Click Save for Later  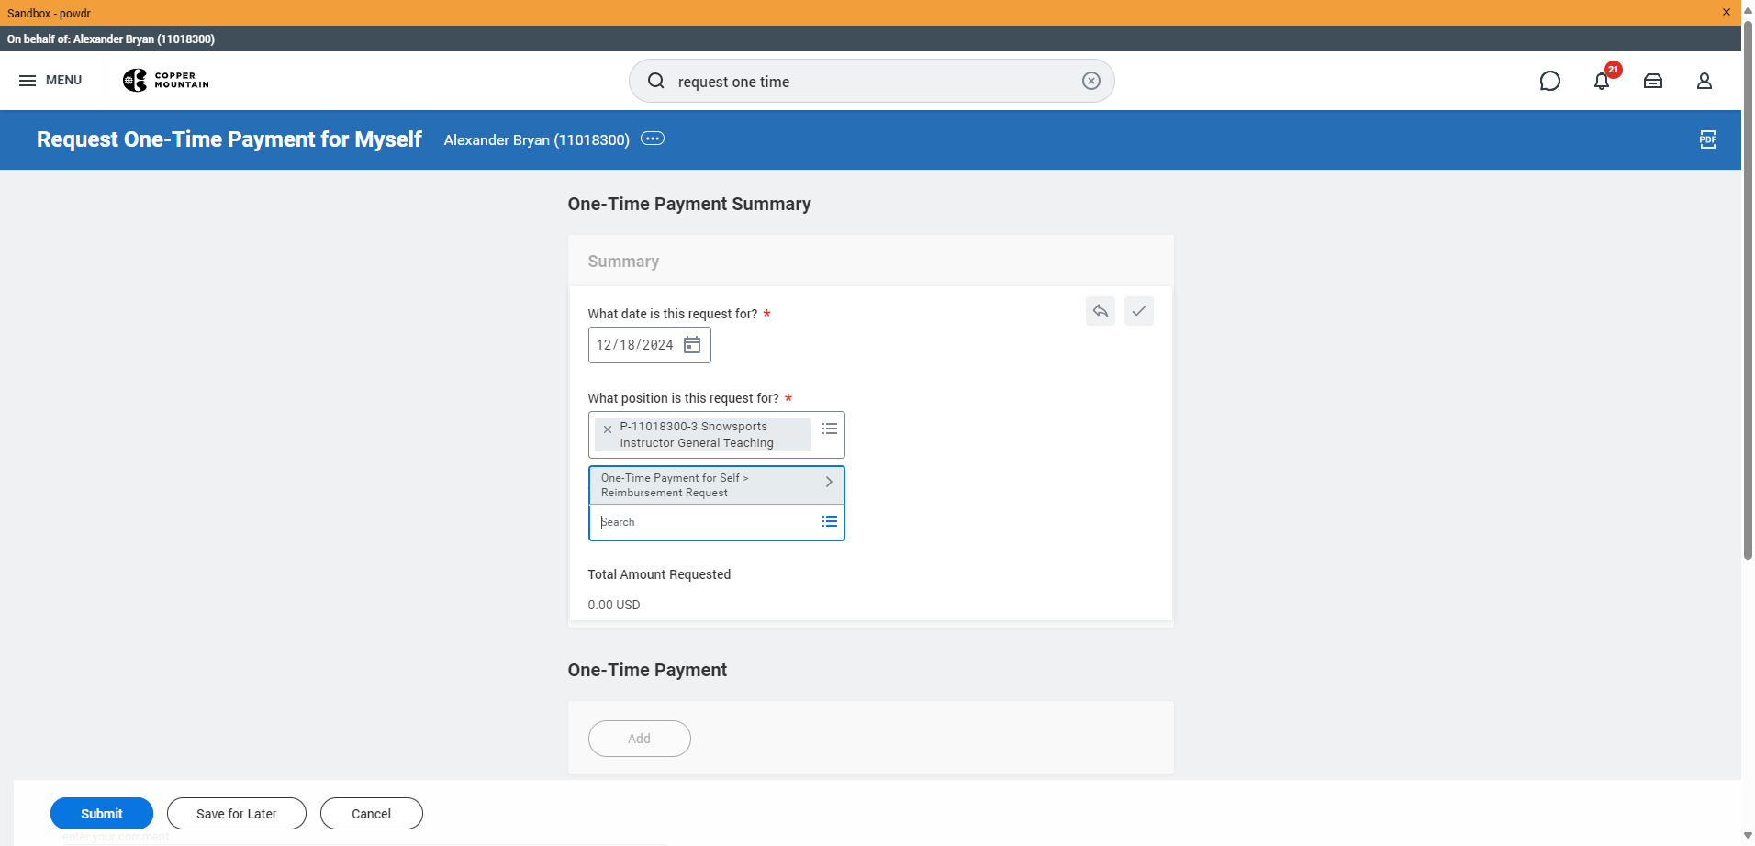[x=237, y=814]
